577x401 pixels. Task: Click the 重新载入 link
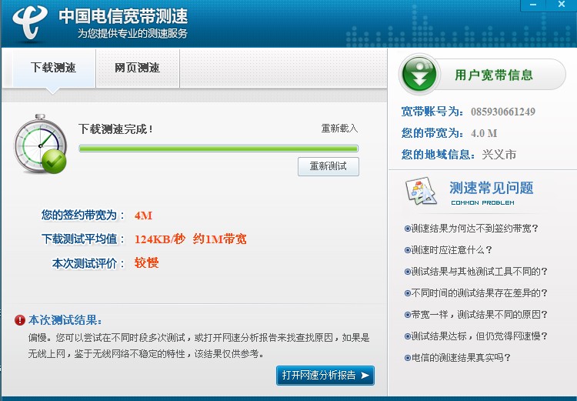pos(339,129)
